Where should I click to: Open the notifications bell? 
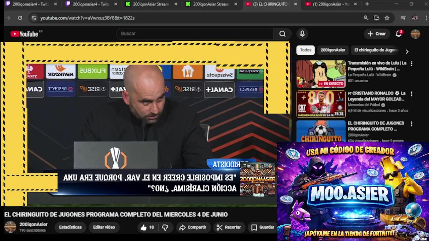tap(399, 34)
